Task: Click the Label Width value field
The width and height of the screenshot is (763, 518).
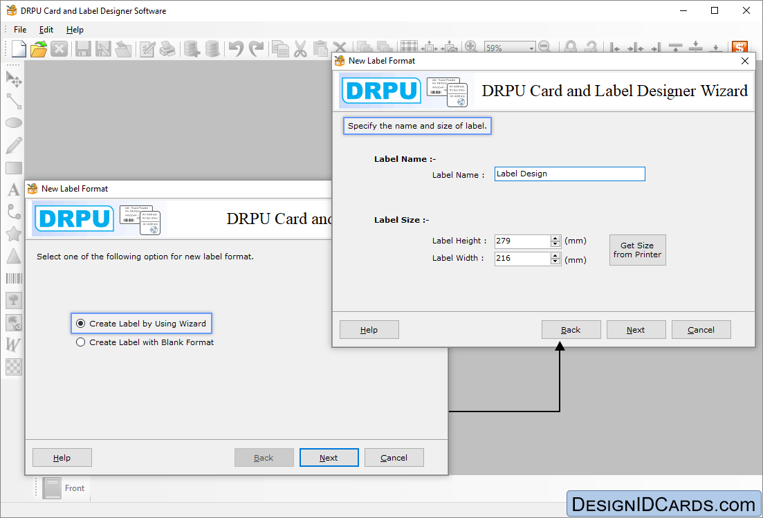Action: point(522,259)
